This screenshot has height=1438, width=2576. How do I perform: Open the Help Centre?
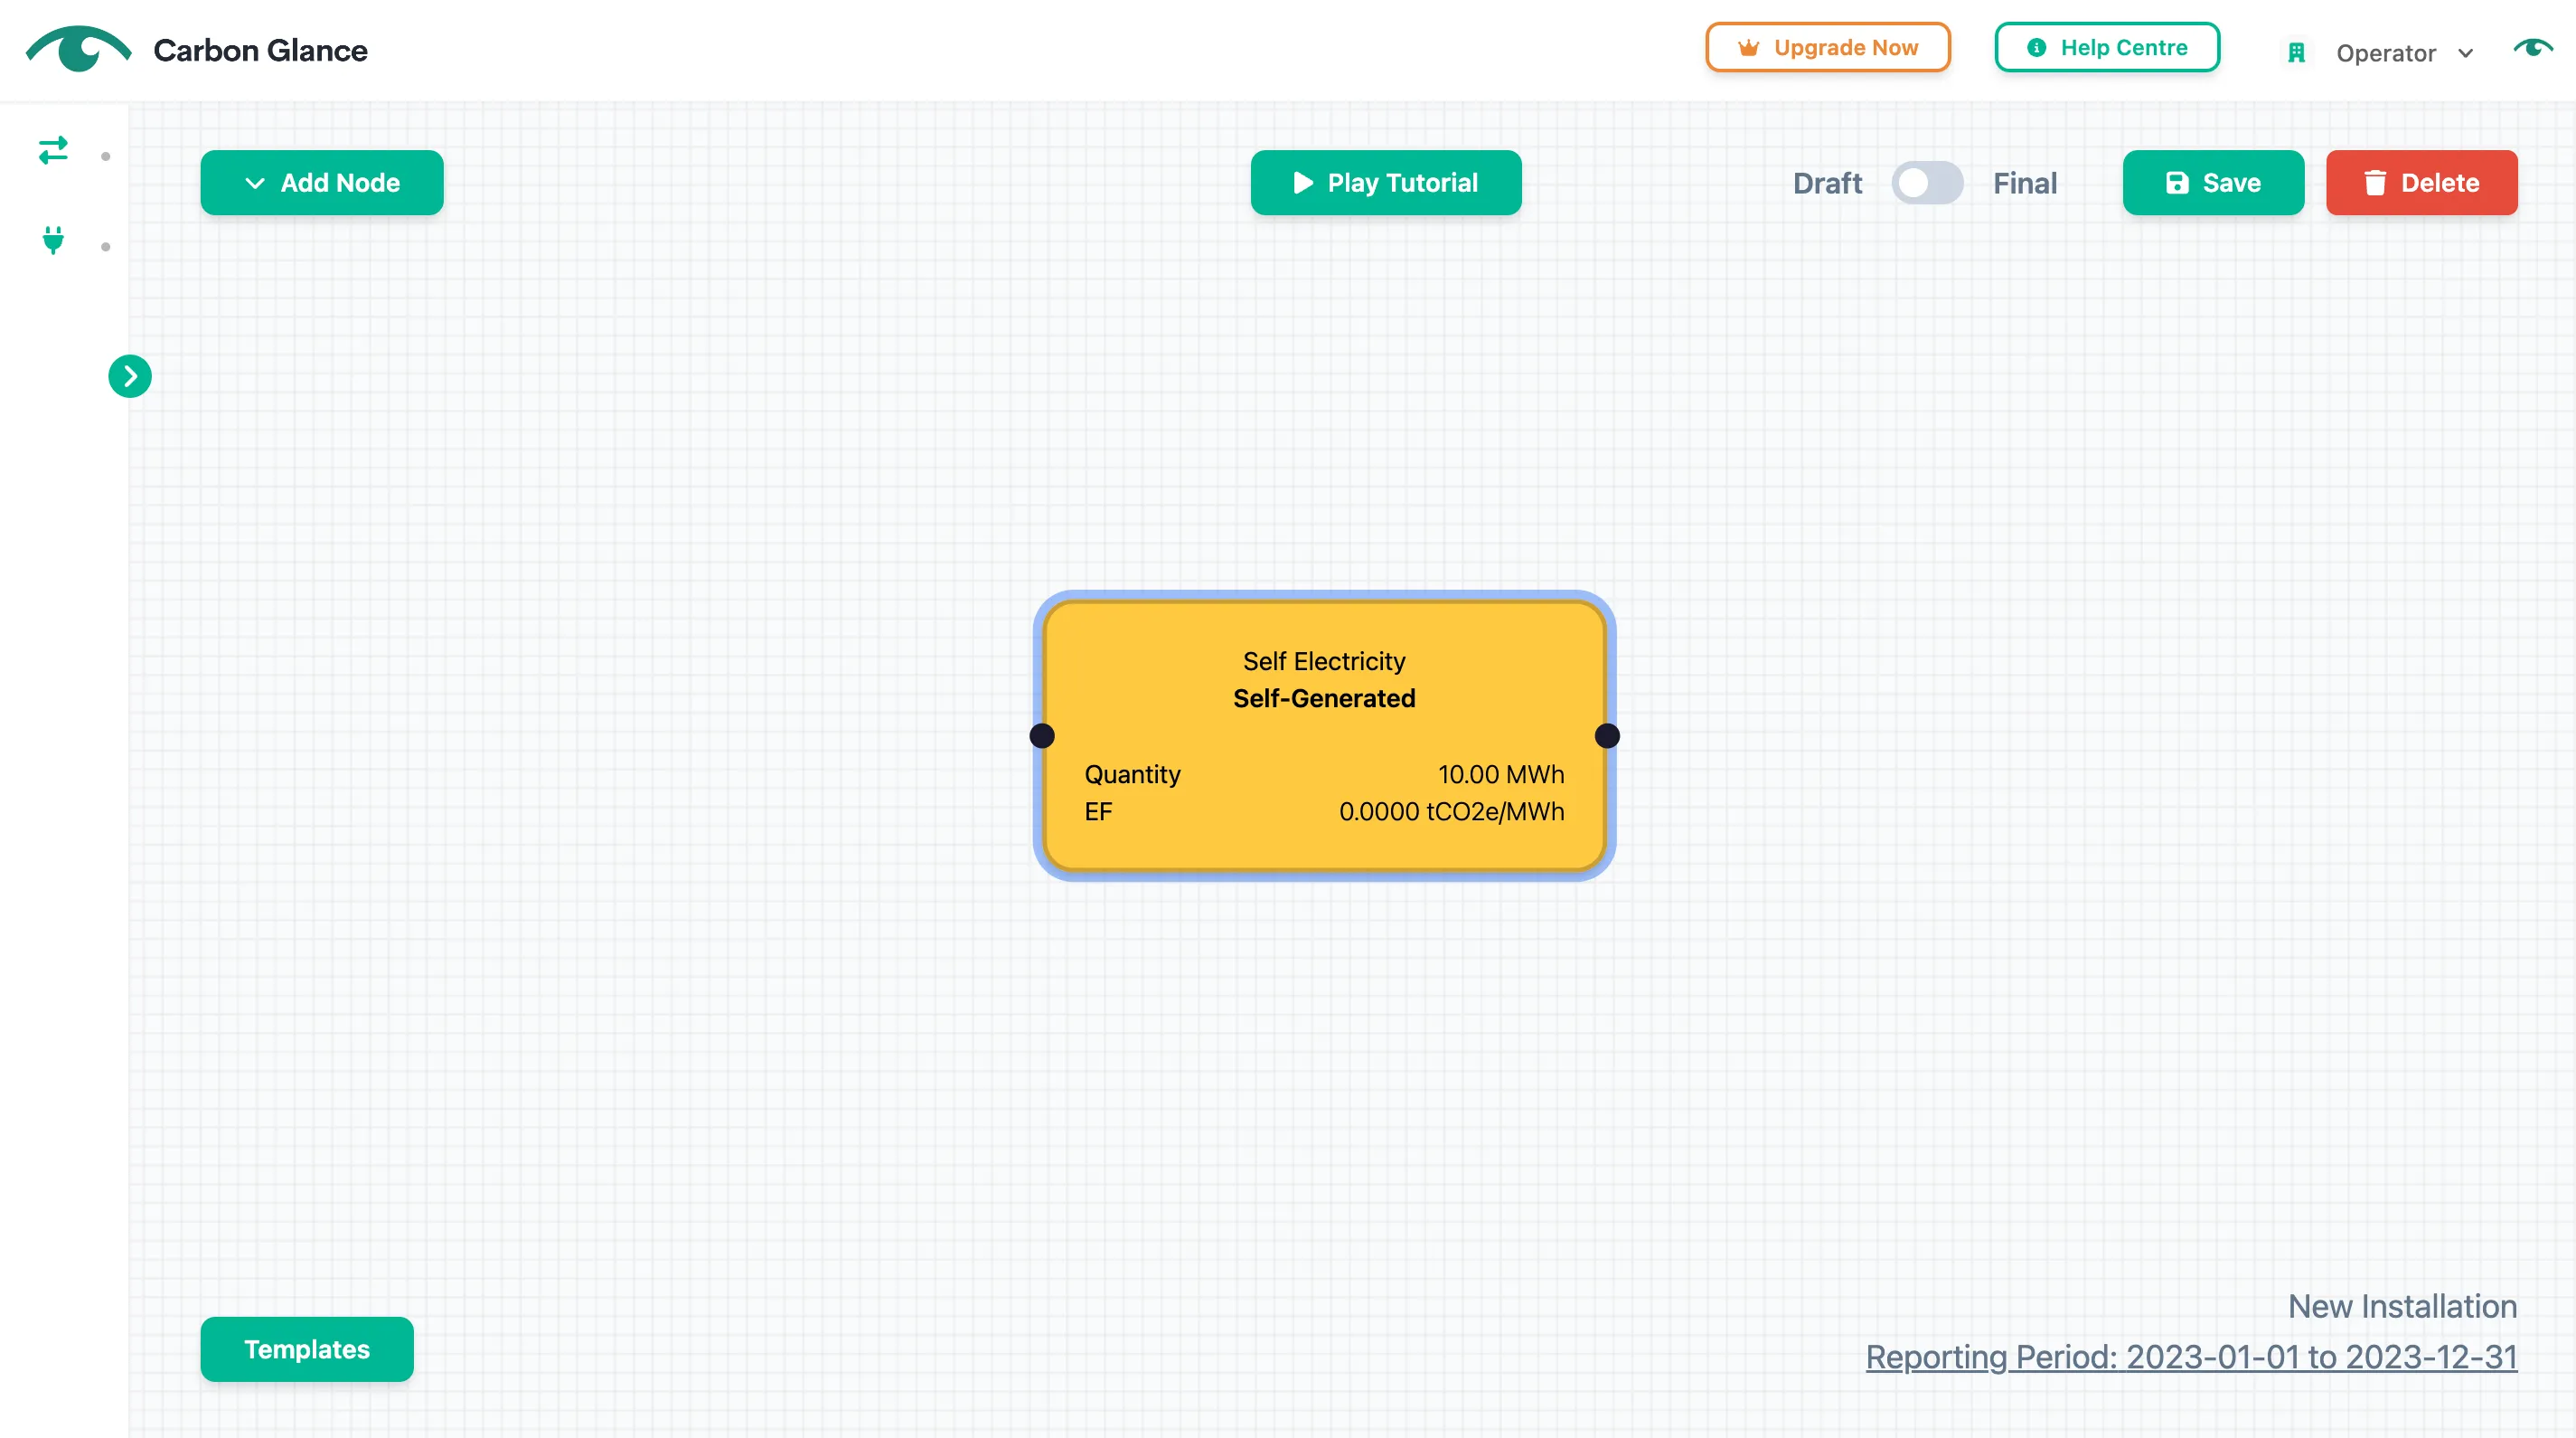(2107, 48)
